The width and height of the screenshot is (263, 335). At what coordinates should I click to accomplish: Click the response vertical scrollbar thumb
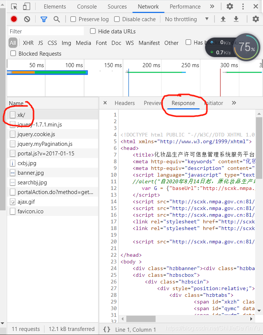[x=259, y=148]
